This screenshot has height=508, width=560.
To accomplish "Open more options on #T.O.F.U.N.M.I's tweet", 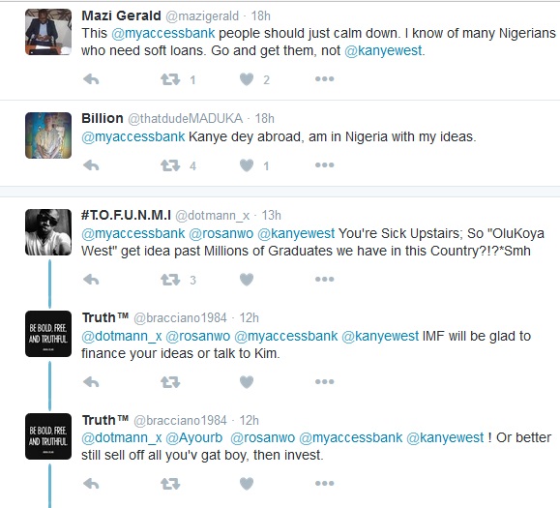I will point(324,279).
